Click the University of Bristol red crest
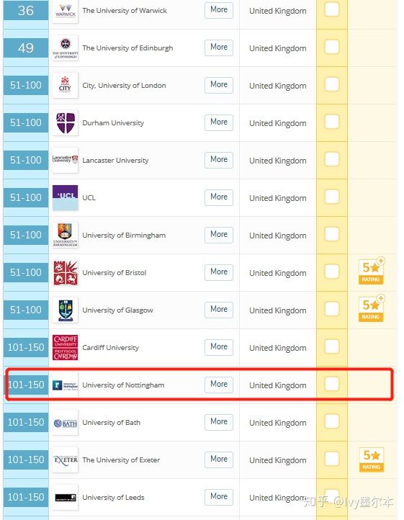Screen dimensions: 404x520 click(x=65, y=272)
